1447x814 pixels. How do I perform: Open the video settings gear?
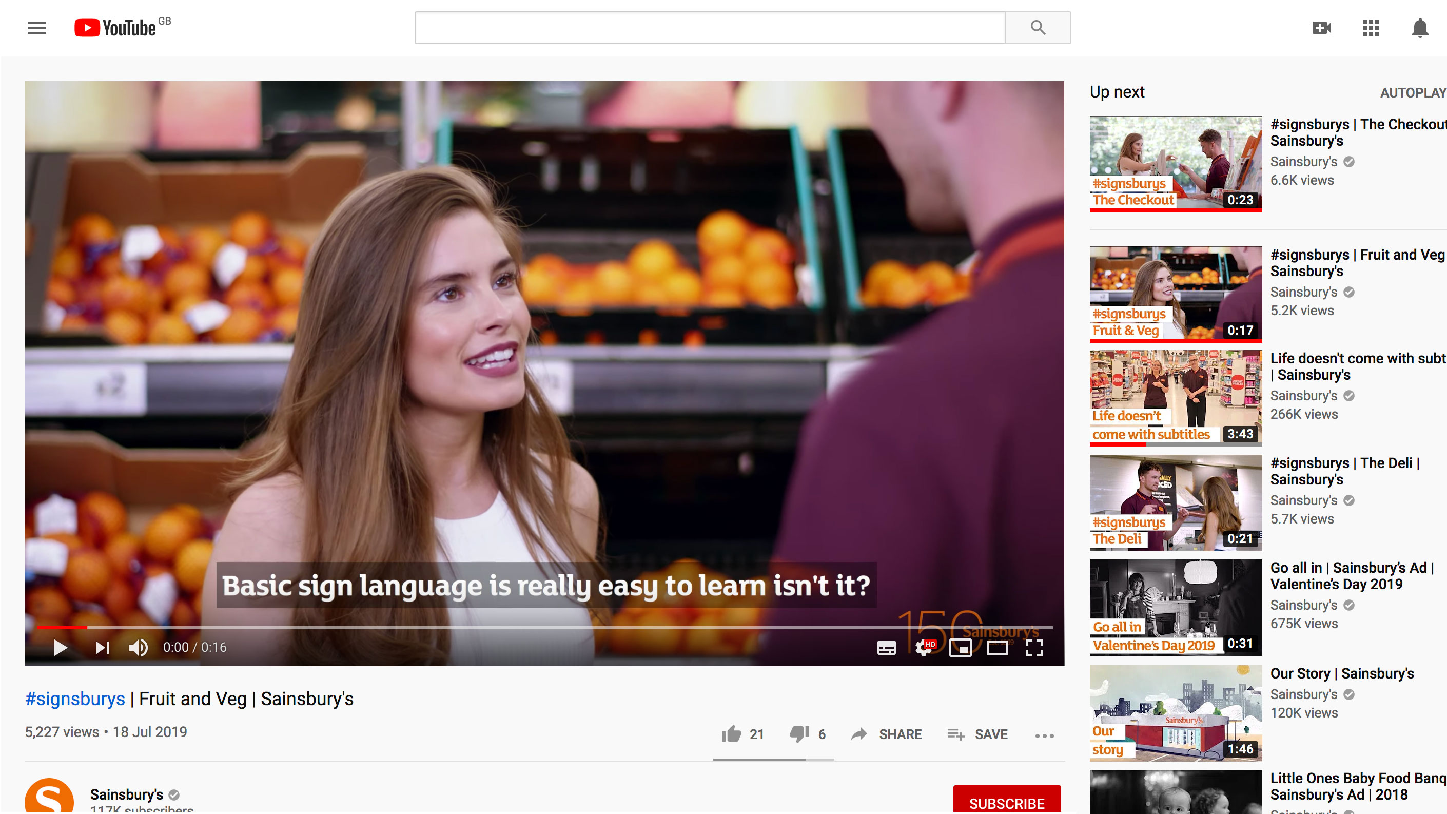[924, 648]
